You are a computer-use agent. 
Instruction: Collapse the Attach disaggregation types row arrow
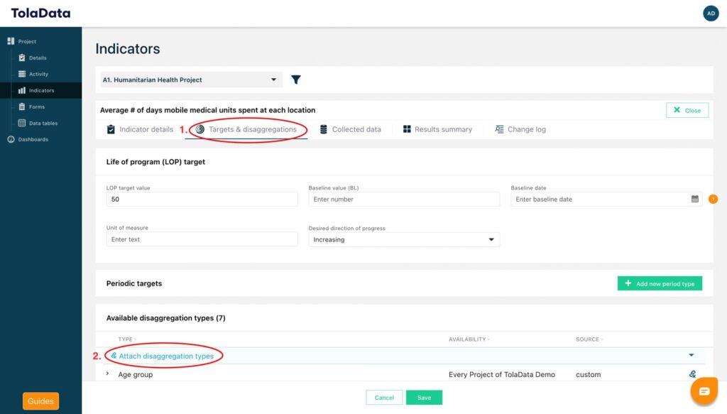click(x=692, y=355)
